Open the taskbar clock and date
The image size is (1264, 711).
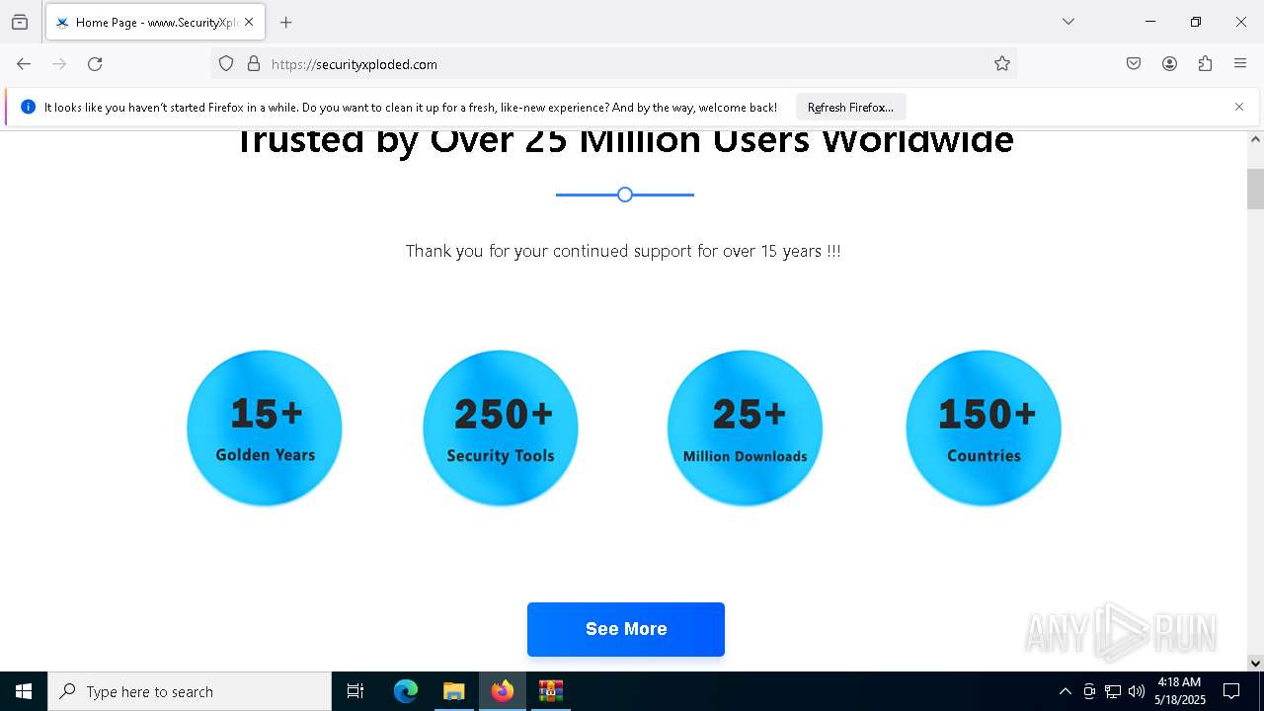(x=1180, y=691)
